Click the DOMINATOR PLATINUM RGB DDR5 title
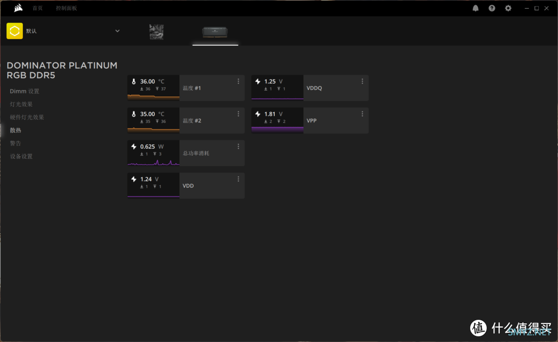This screenshot has height=342, width=558. pos(62,70)
